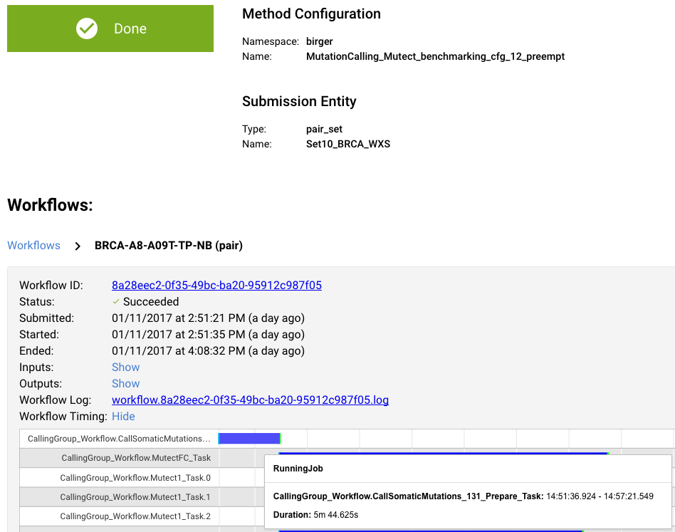675x532 pixels.
Task: Open the workflow .log file link
Action: pos(250,400)
